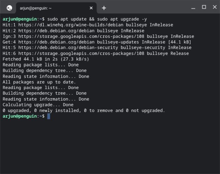This screenshot has height=174, width=220.
Task: Close the terminal window
Action: tap(213, 7)
